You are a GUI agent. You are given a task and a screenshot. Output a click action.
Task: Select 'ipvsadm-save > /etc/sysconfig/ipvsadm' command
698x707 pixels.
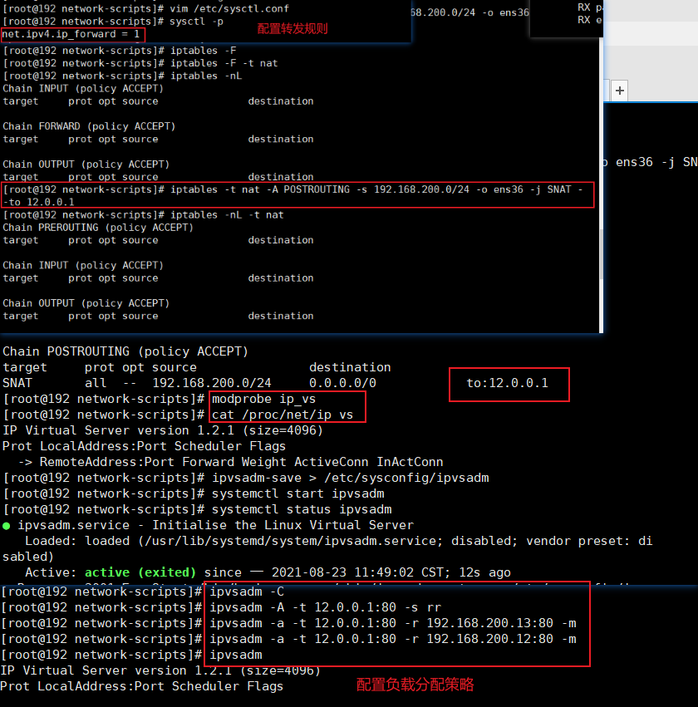pos(351,478)
